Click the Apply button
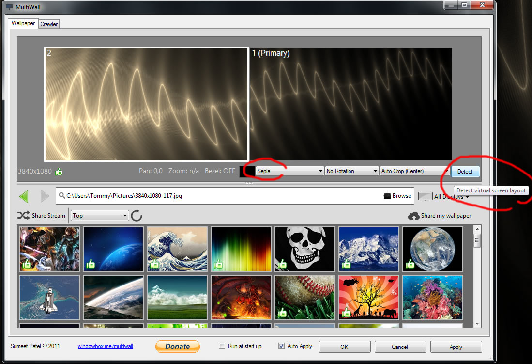Screen dimensions: 532x364 (456, 347)
